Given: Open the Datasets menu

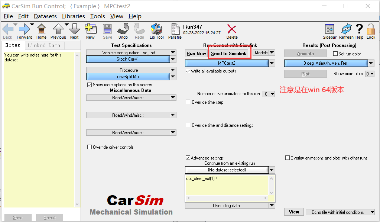Looking at the screenshot, I should (45, 16).
